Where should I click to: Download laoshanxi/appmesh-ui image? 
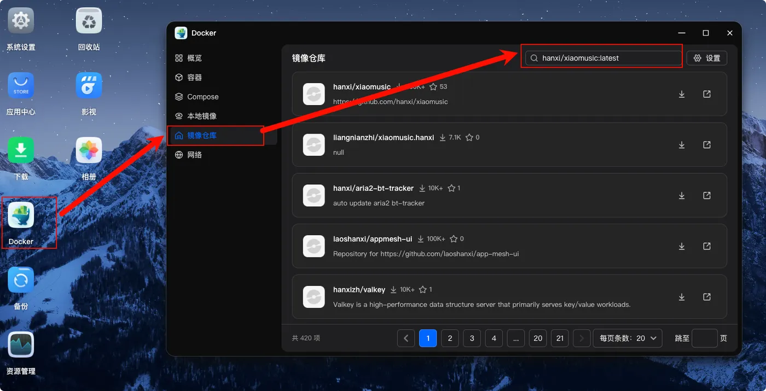click(682, 246)
